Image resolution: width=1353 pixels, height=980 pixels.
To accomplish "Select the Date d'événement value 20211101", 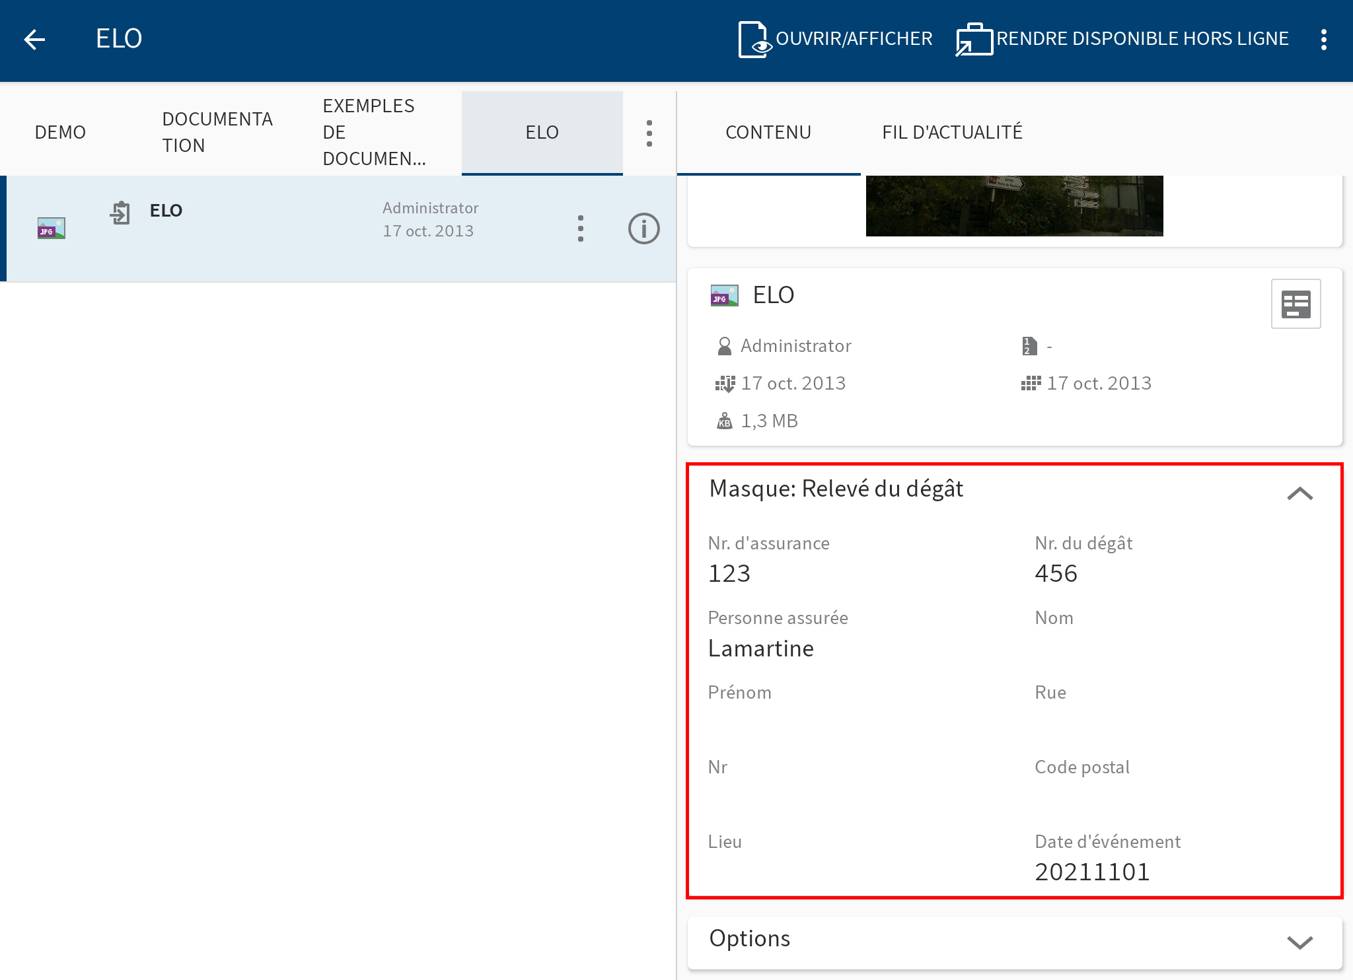I will coord(1092,872).
